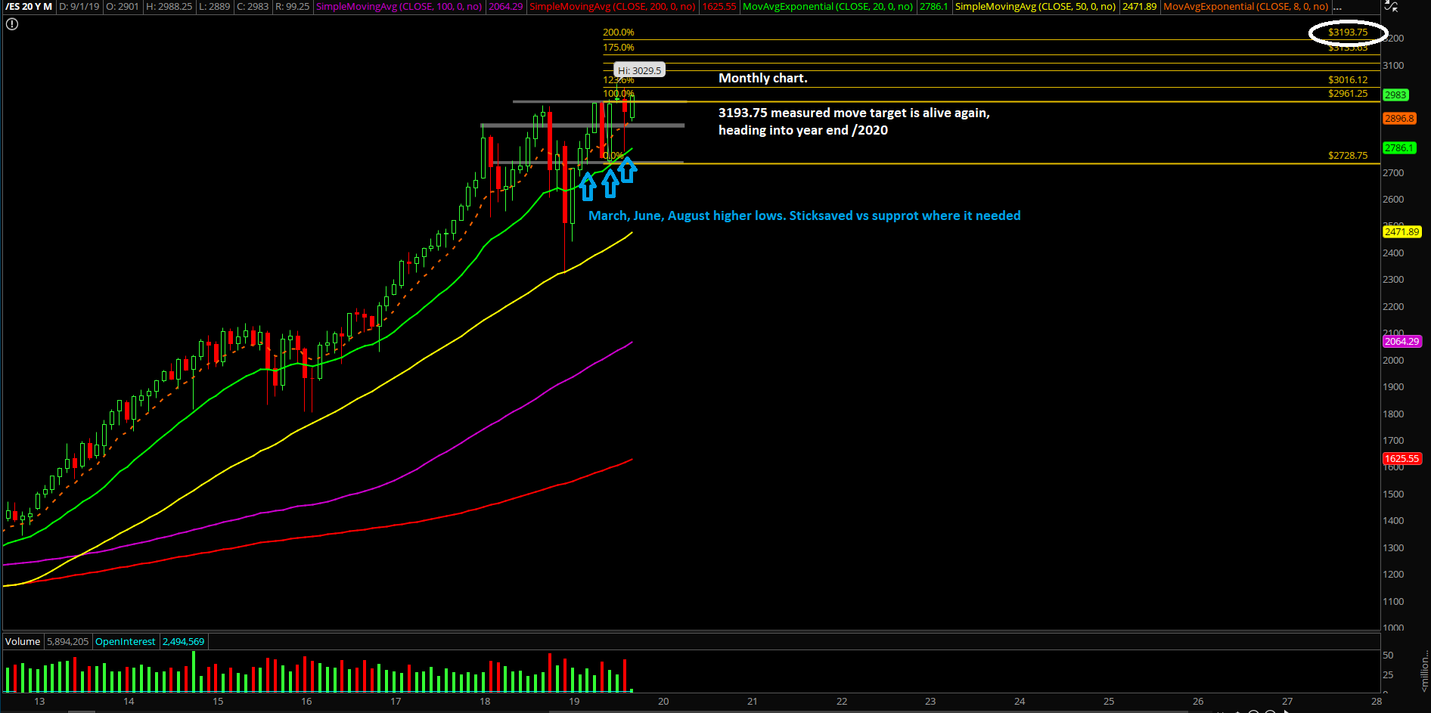
Task: Select the $2728.75 price level label
Action: coord(1348,156)
